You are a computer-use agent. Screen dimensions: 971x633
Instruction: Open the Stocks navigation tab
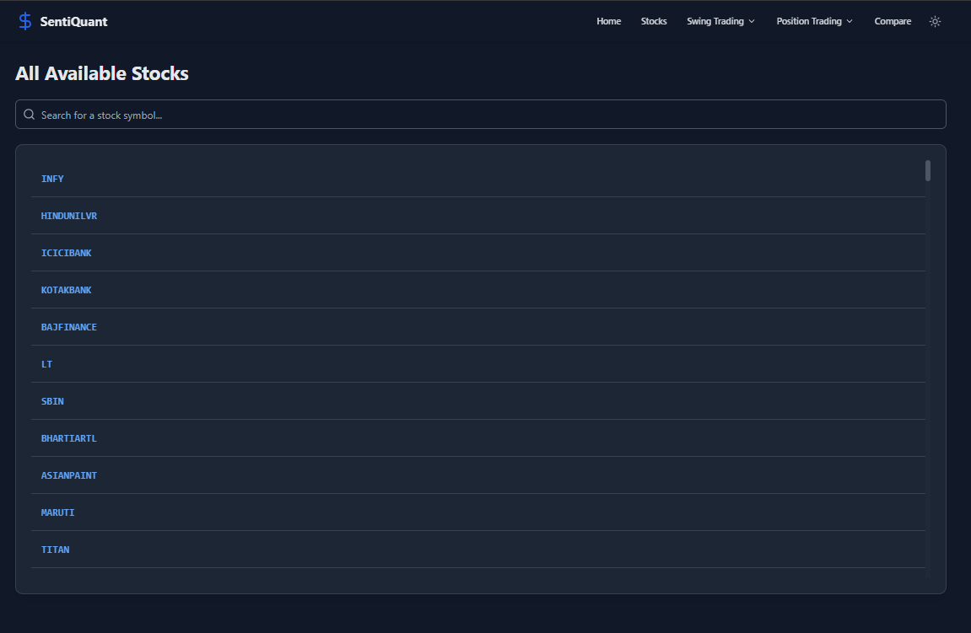(x=654, y=21)
